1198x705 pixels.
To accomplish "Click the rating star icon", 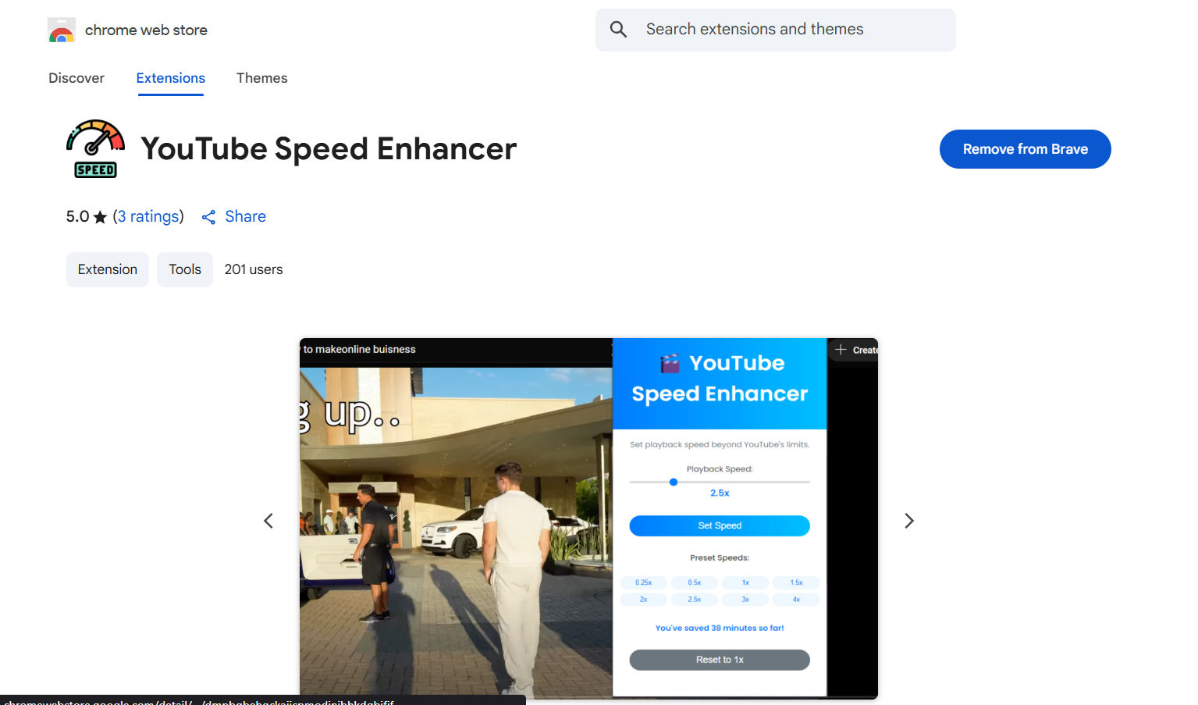I will click(x=100, y=217).
